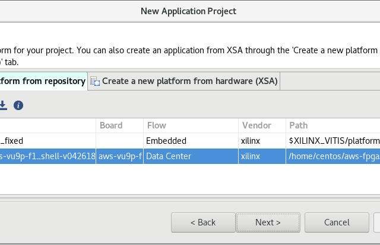The width and height of the screenshot is (380, 245).
Task: Select the aws-vu9p-f1_shell platform name
Action: [47, 156]
